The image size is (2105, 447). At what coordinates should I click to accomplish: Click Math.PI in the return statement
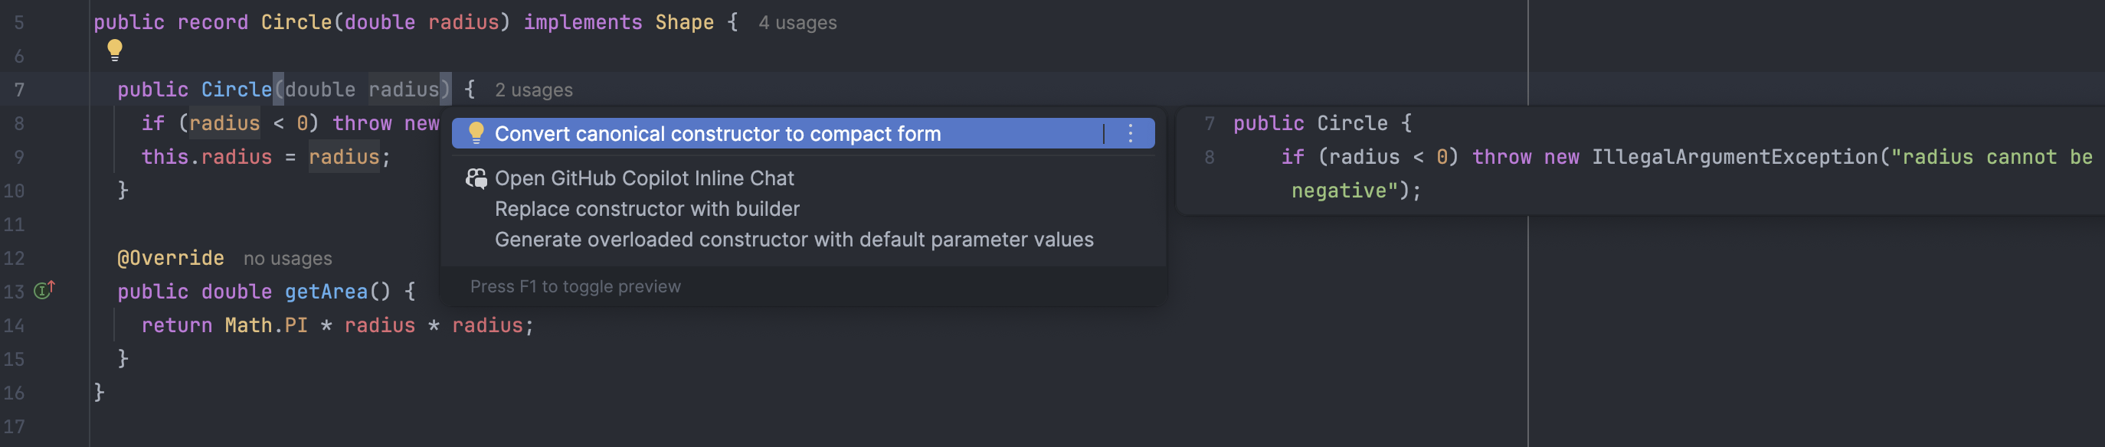click(x=266, y=326)
